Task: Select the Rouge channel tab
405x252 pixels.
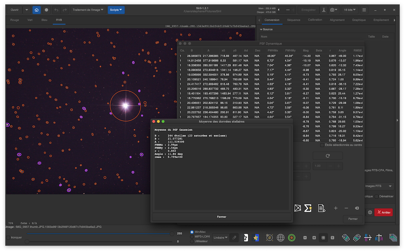Action: (15, 19)
